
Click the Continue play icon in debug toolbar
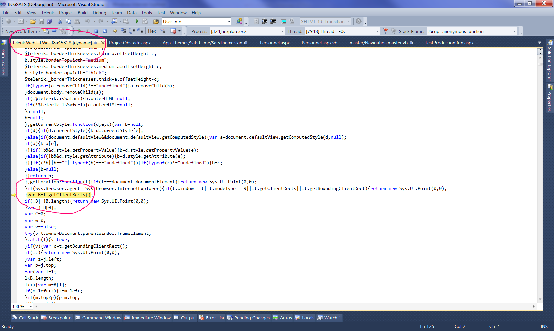point(79,31)
